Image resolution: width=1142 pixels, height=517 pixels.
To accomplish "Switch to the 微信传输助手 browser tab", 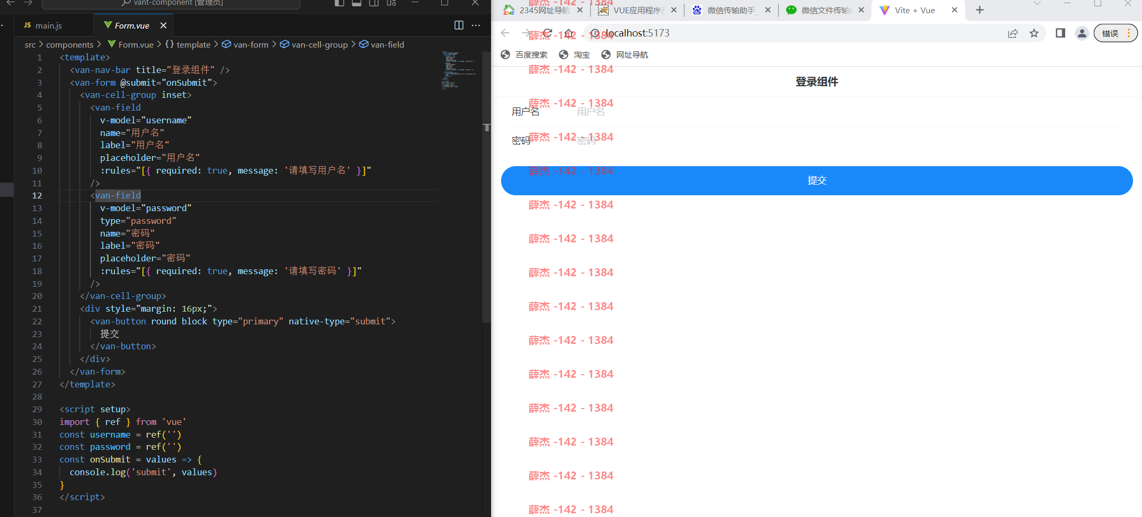I will 725,10.
